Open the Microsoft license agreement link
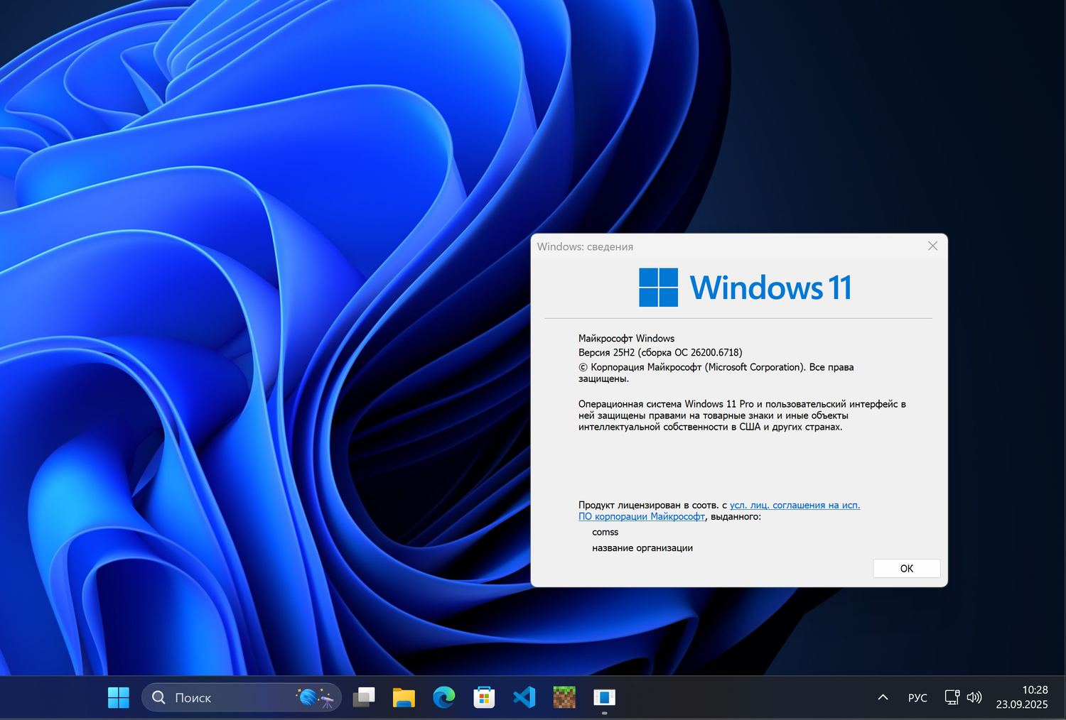The image size is (1066, 720). click(x=794, y=506)
